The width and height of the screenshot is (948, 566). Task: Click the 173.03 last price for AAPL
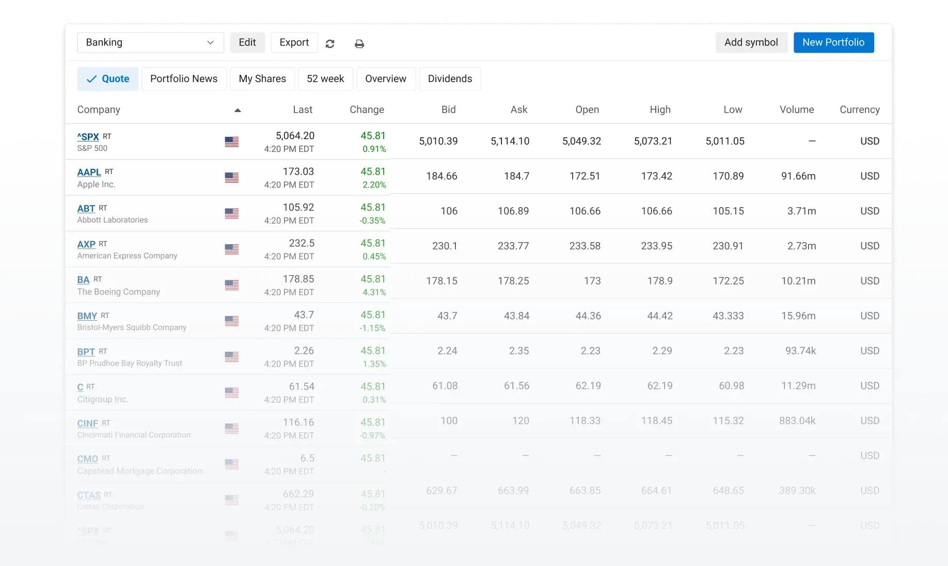pos(298,171)
